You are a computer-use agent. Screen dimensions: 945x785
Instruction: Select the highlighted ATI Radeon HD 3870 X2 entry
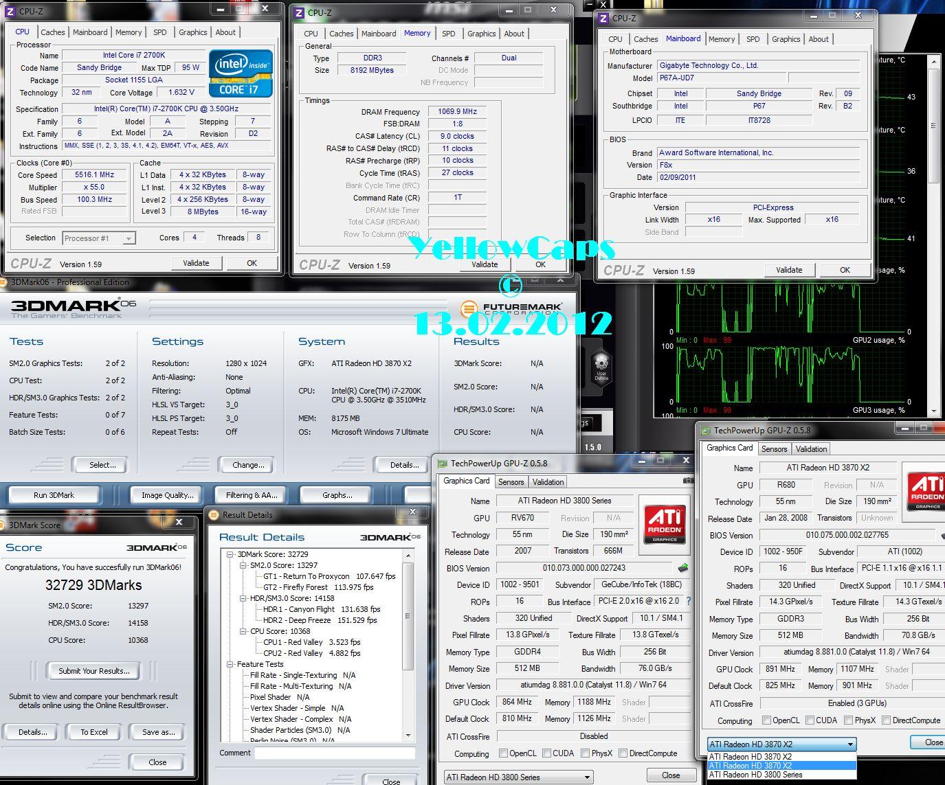pyautogui.click(x=782, y=765)
